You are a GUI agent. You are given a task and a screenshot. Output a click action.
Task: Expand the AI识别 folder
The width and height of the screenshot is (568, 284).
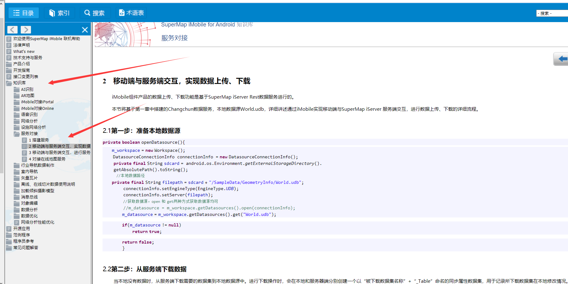click(x=27, y=89)
